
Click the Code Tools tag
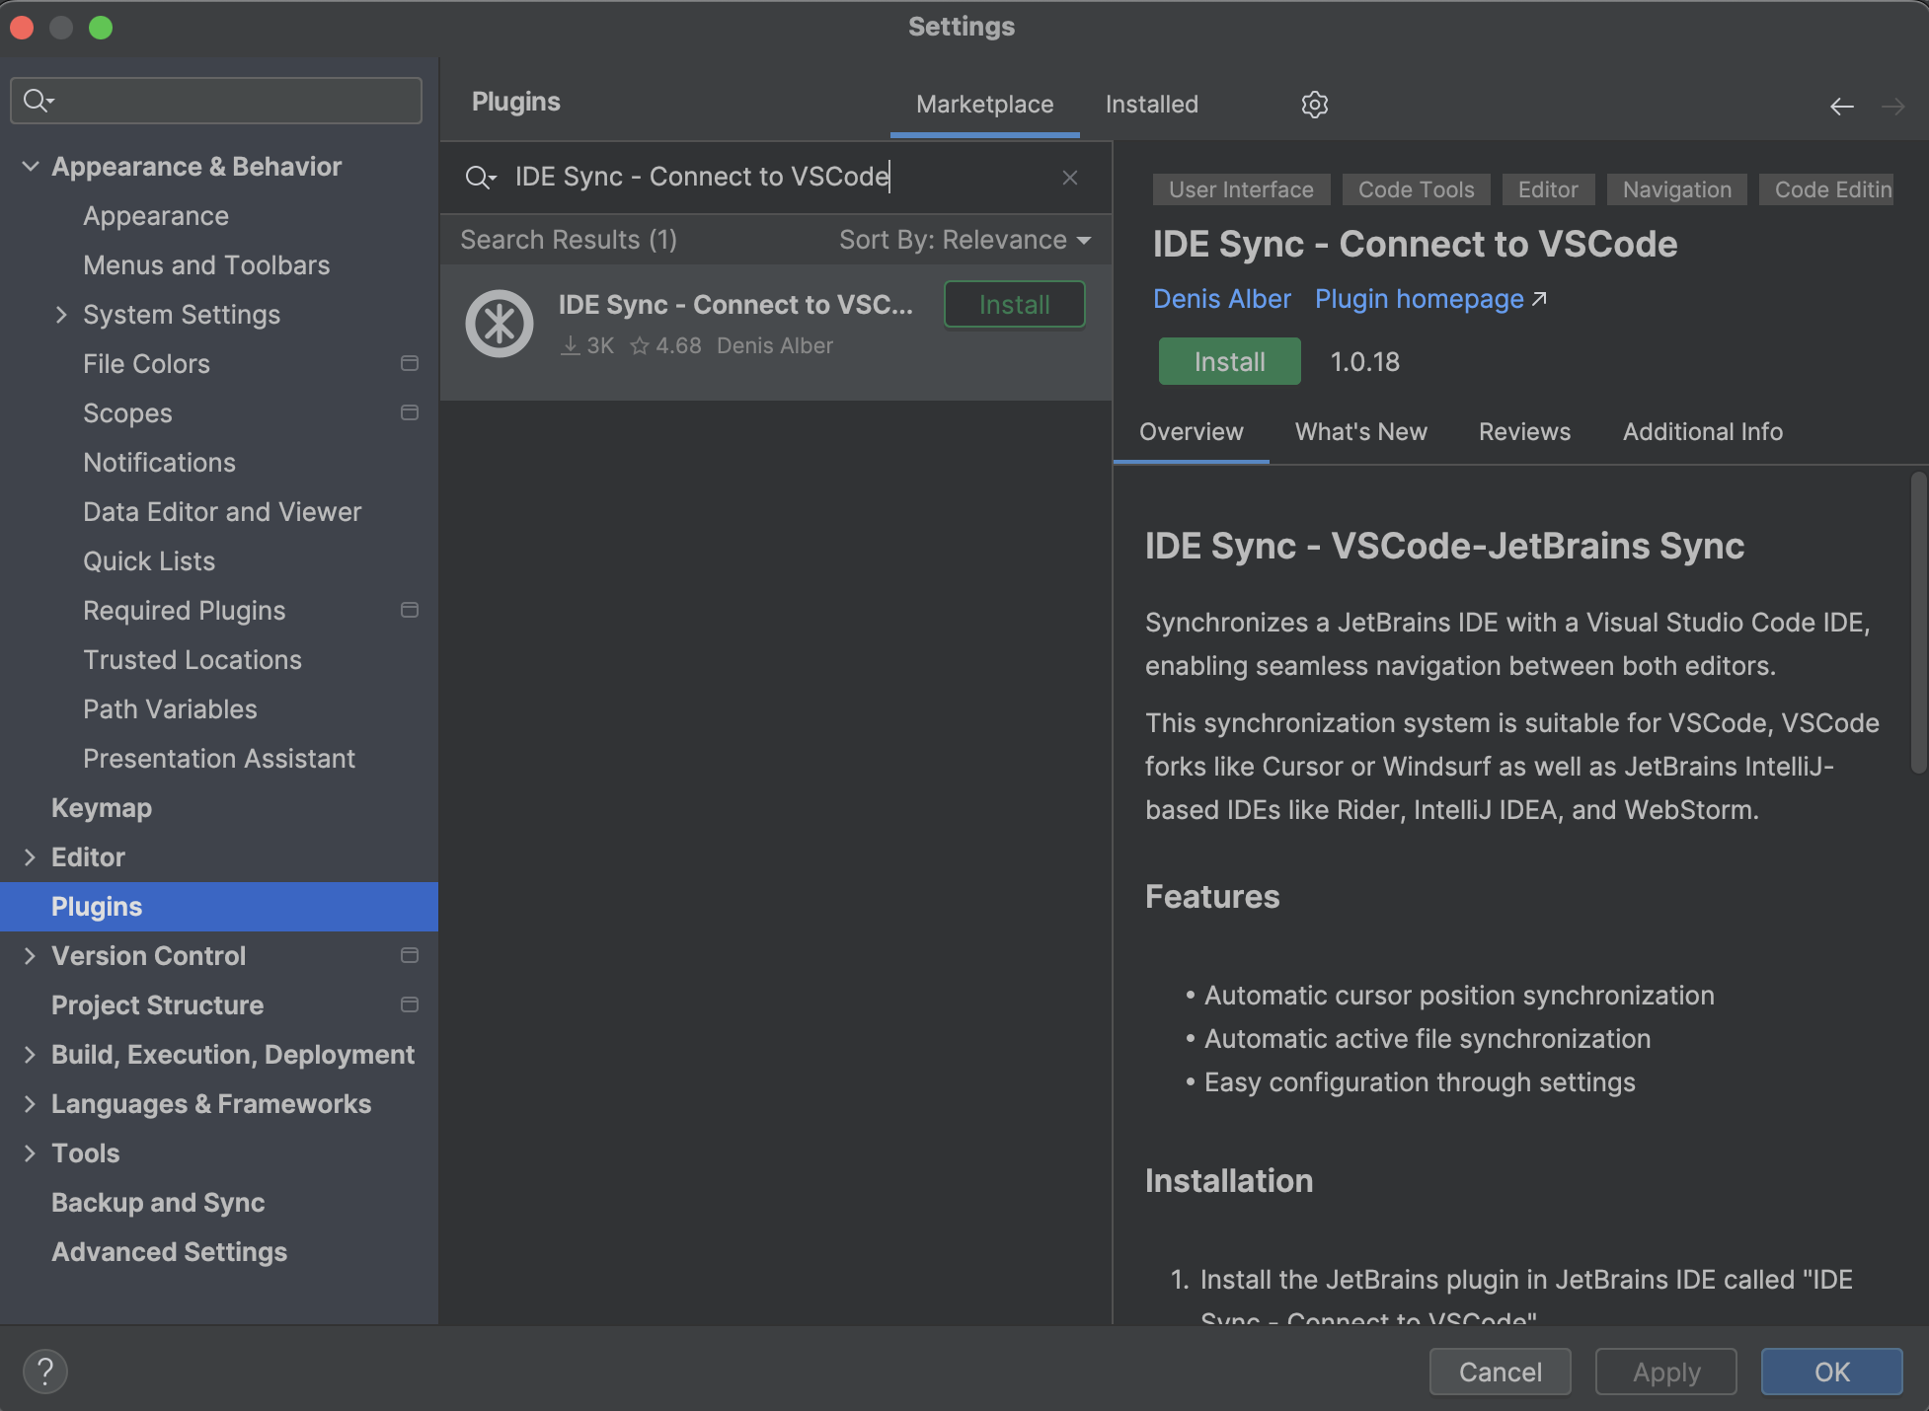pyautogui.click(x=1416, y=189)
